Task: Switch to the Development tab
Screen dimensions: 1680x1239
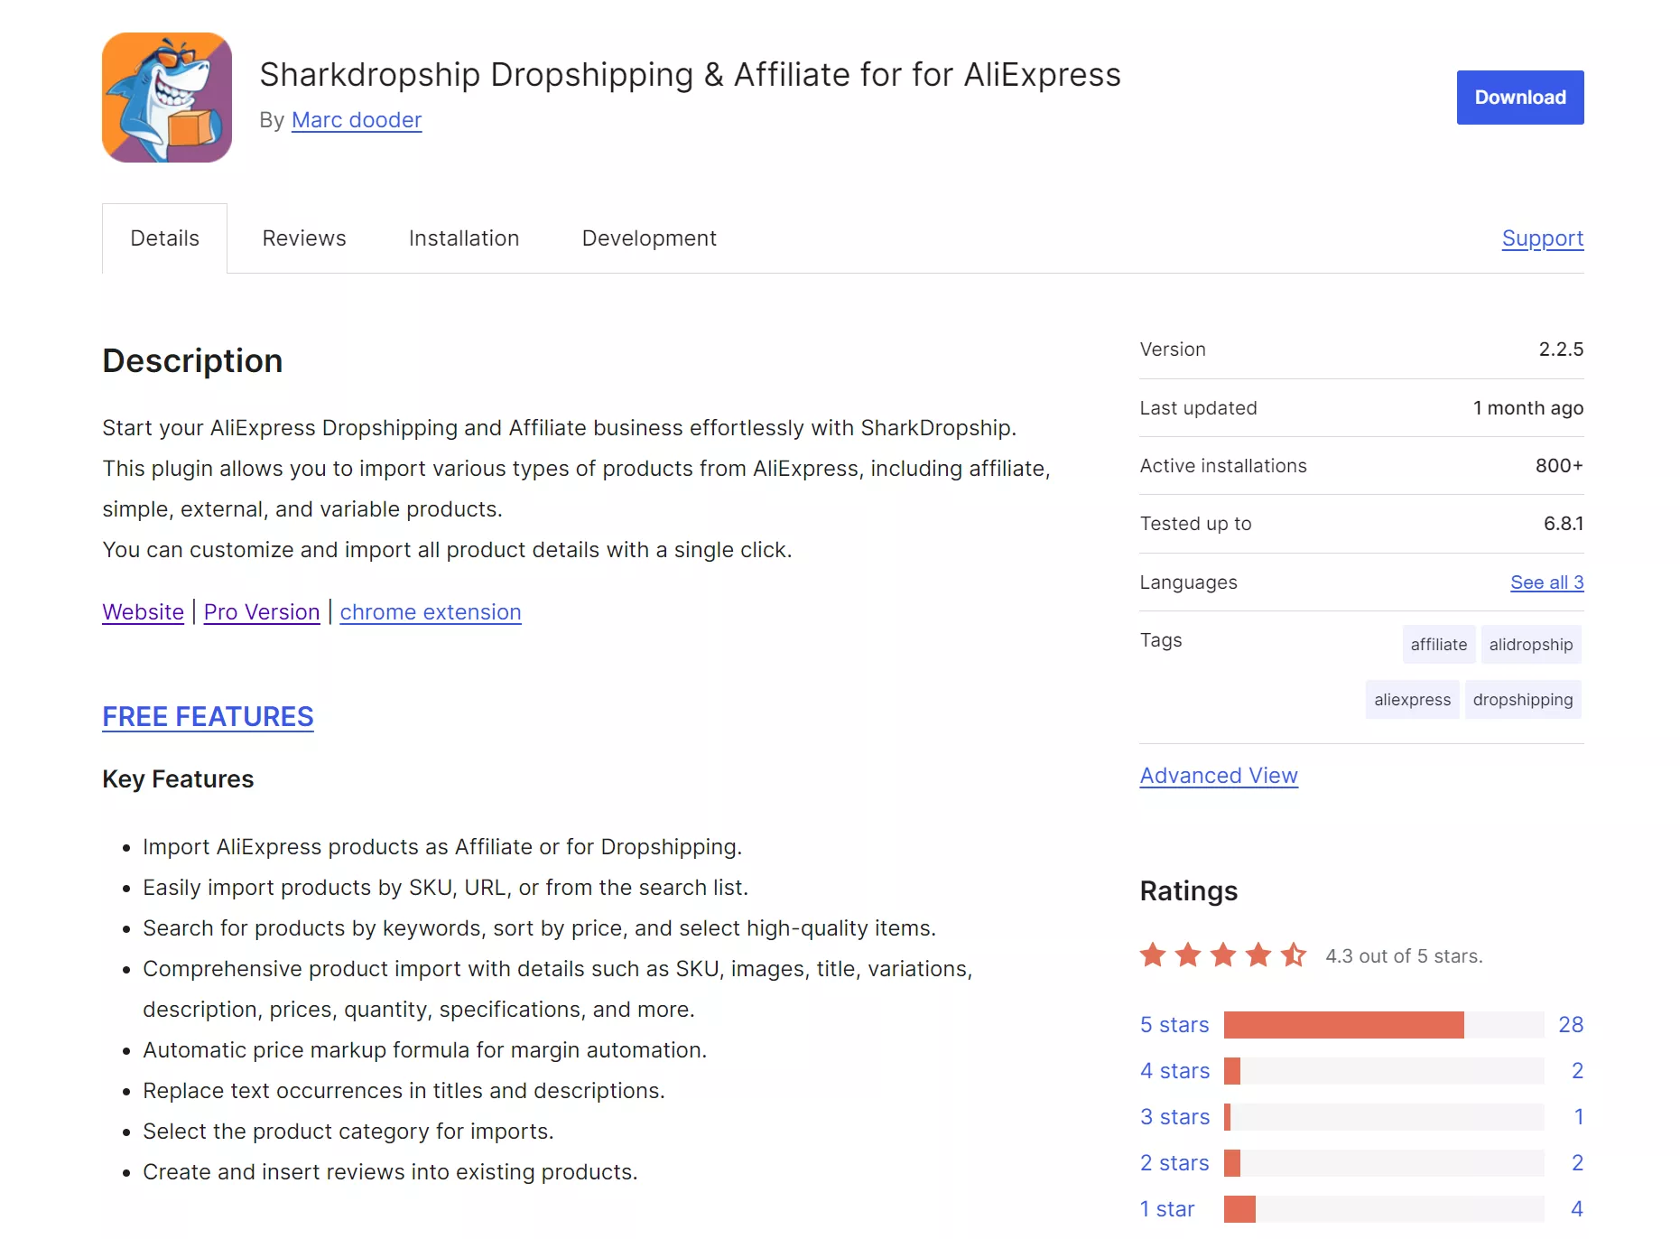Action: pyautogui.click(x=649, y=238)
